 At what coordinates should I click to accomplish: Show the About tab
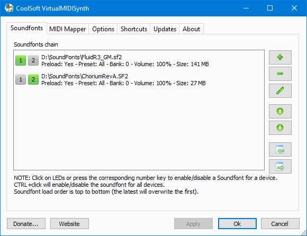[191, 29]
